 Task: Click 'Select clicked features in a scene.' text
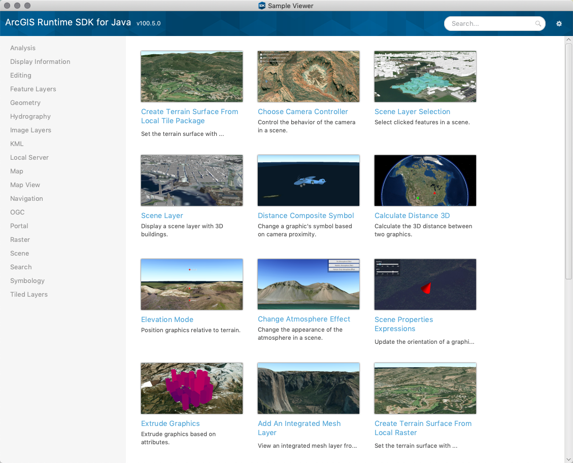pyautogui.click(x=422, y=122)
